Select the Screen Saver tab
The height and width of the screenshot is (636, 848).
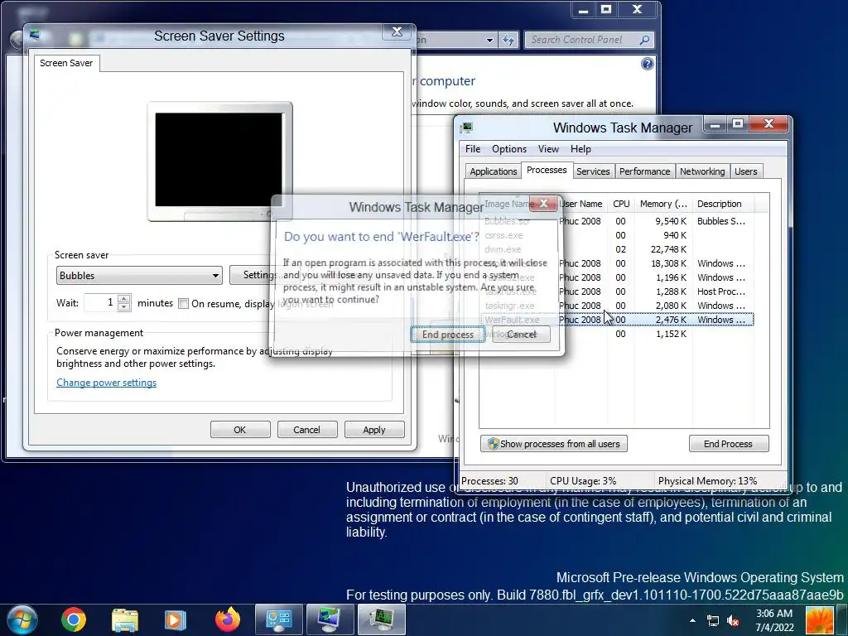[66, 63]
